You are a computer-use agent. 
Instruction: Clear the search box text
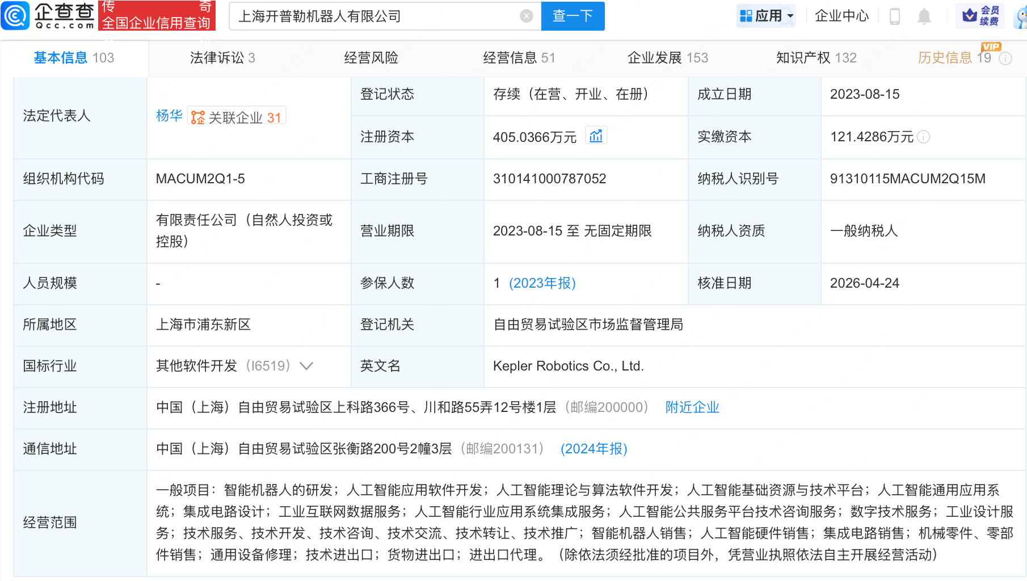click(526, 16)
